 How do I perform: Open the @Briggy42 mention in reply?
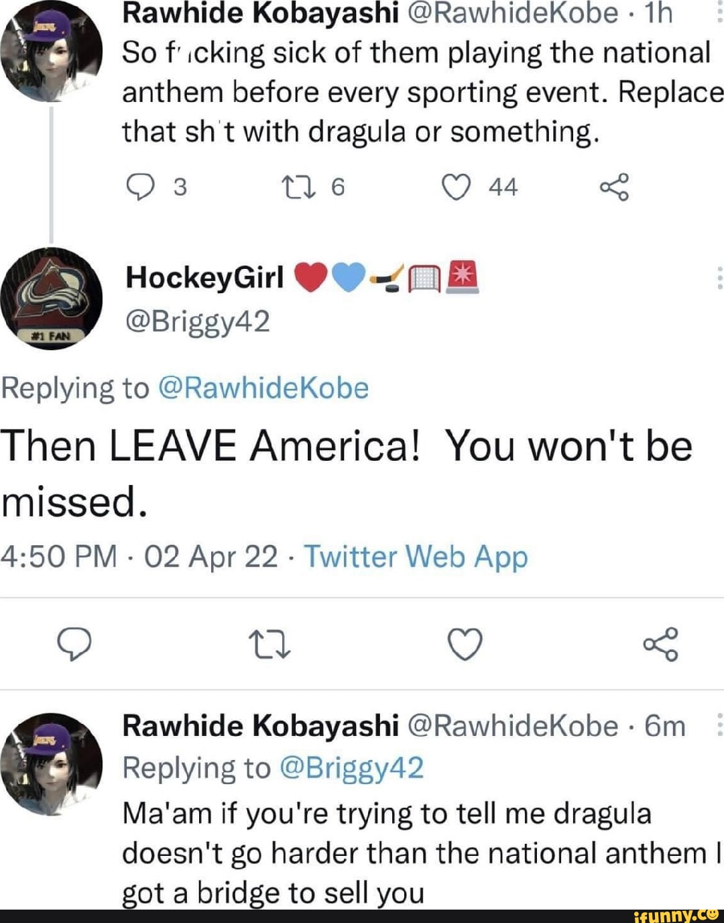coord(351,768)
